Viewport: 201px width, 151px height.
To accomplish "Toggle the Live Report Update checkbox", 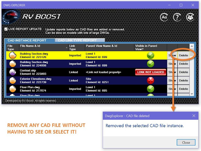I will tap(6, 29).
